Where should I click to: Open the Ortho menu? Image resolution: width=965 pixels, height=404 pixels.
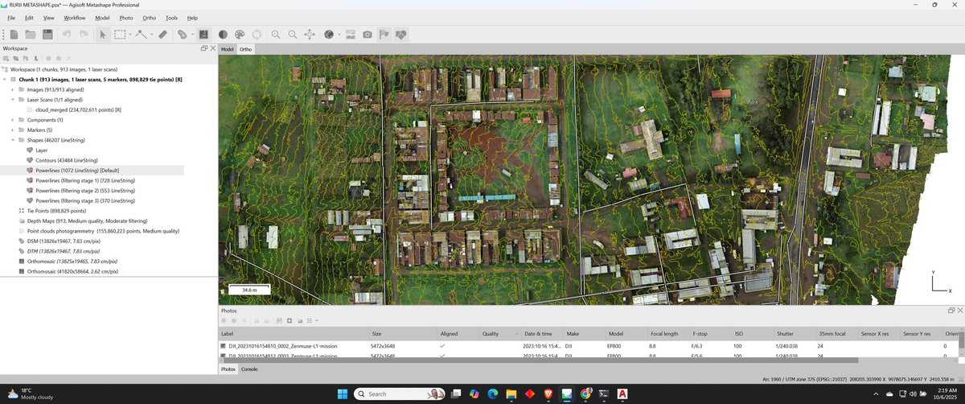click(x=149, y=18)
